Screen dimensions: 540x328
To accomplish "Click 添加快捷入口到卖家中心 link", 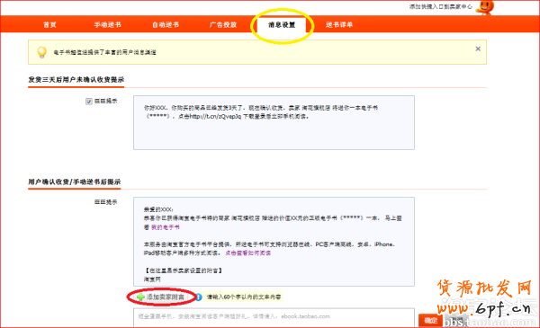I will coord(441,7).
